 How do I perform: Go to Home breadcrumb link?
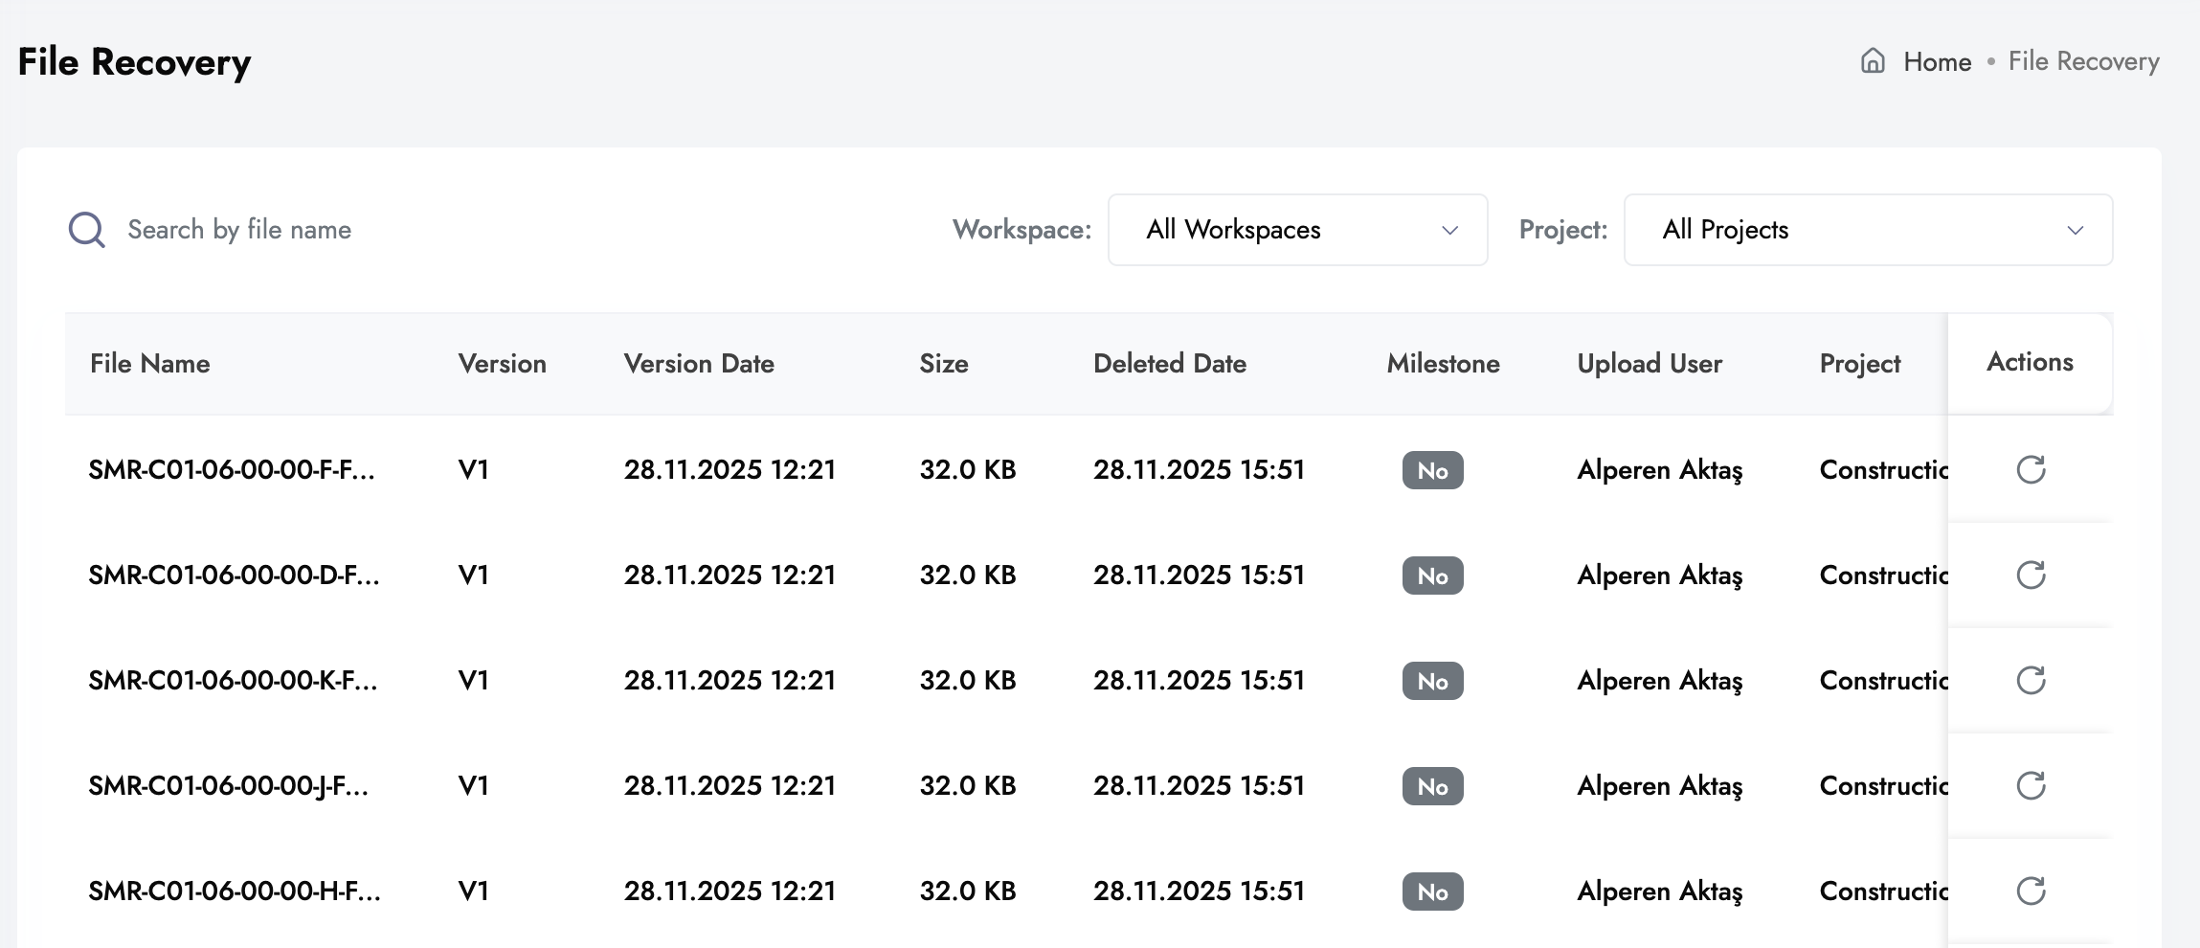click(x=1937, y=62)
